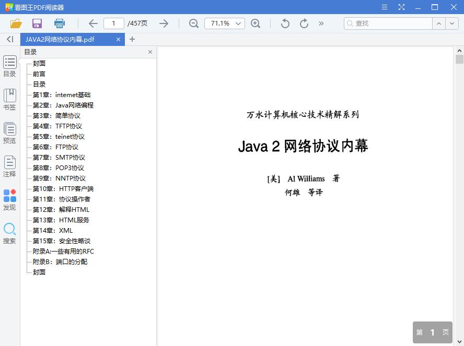
Task: Show more toolbar tools via double chevron
Action: [321, 23]
